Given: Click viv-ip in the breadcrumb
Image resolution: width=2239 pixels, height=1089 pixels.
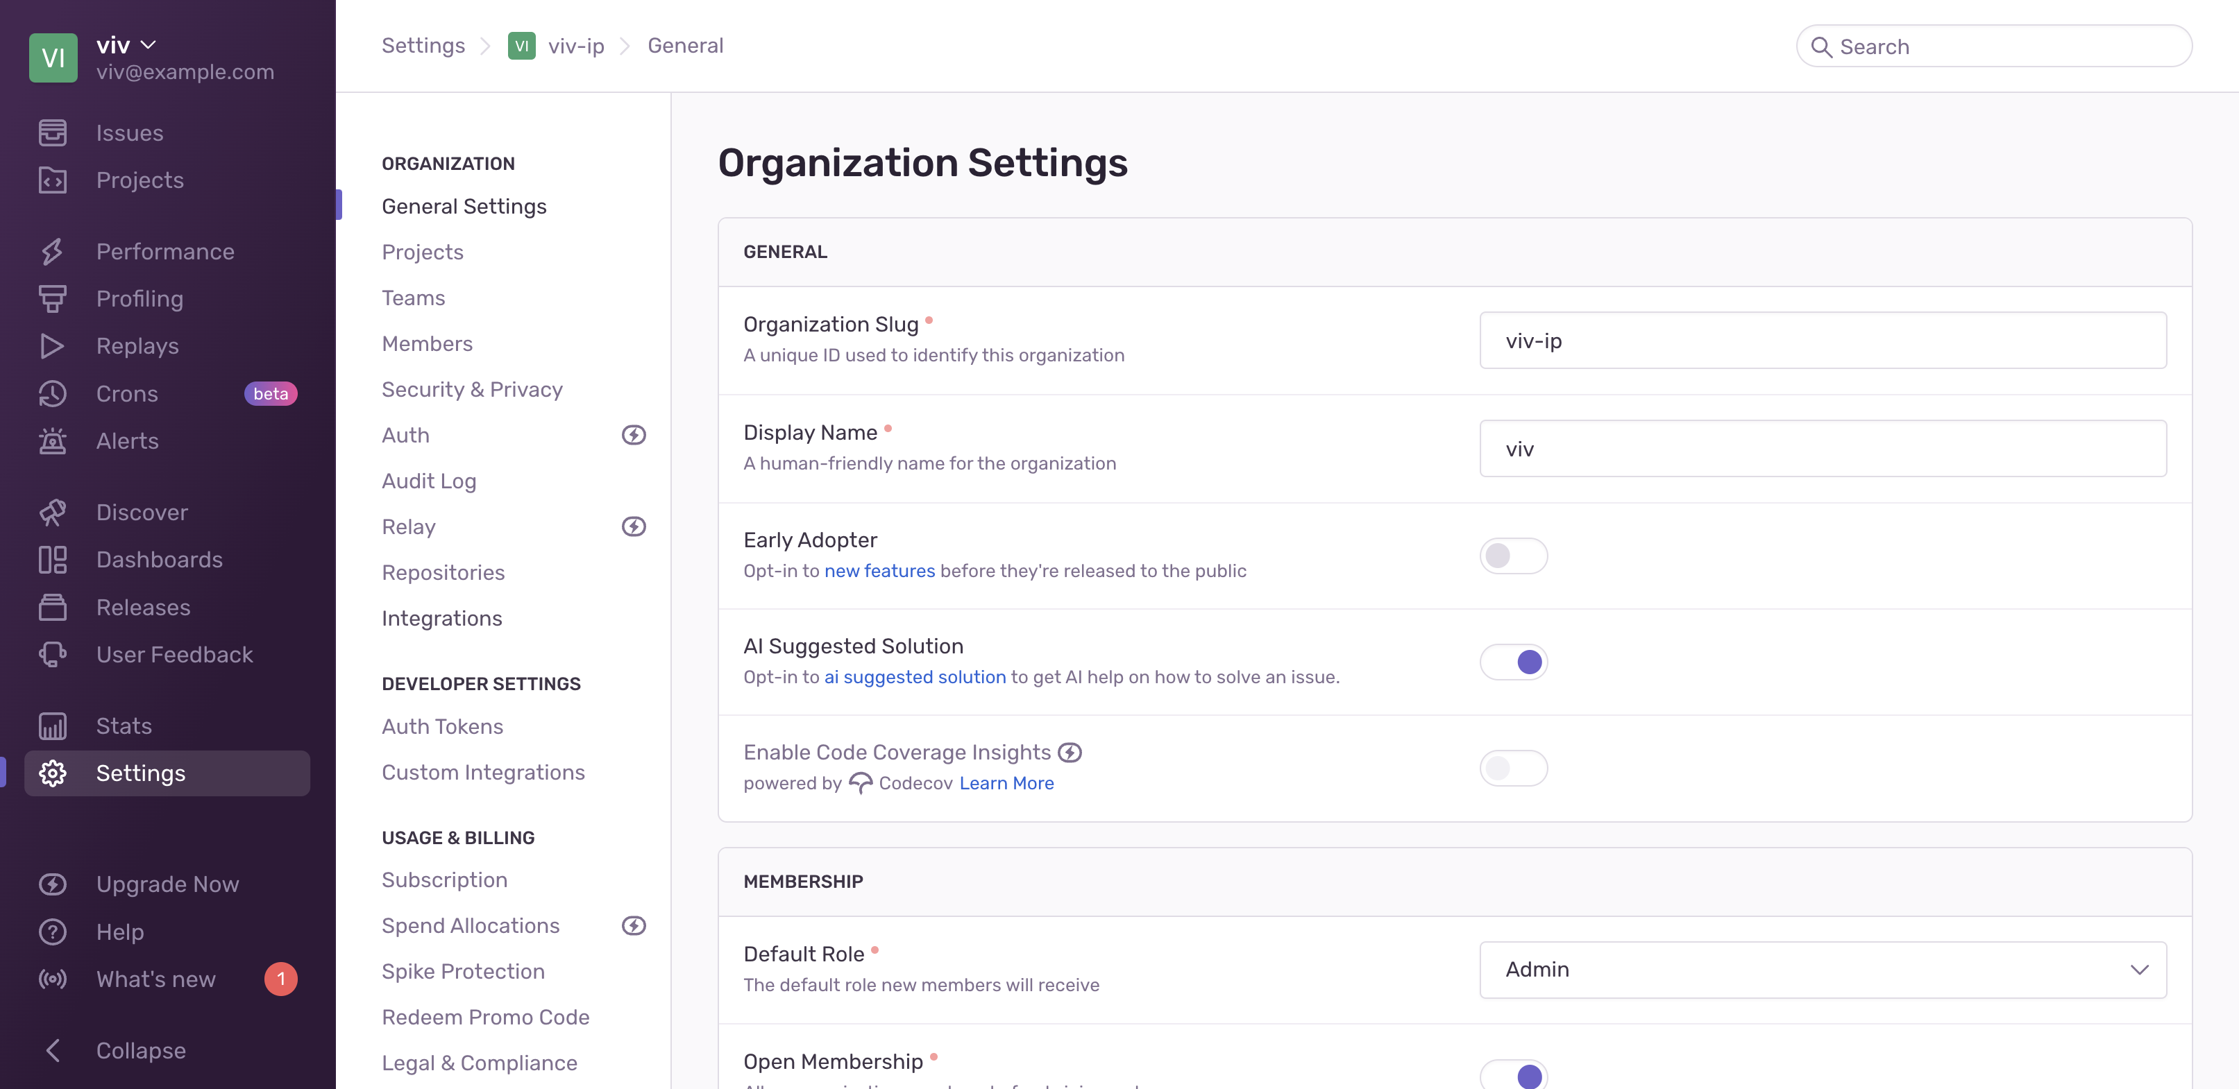Looking at the screenshot, I should coord(576,46).
